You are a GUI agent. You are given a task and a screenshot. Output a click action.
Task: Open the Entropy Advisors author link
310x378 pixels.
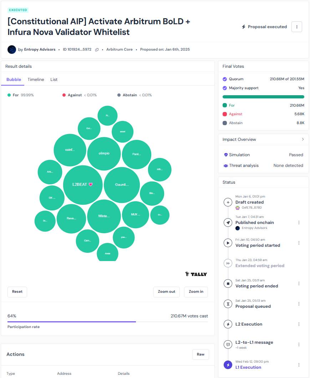coord(40,50)
